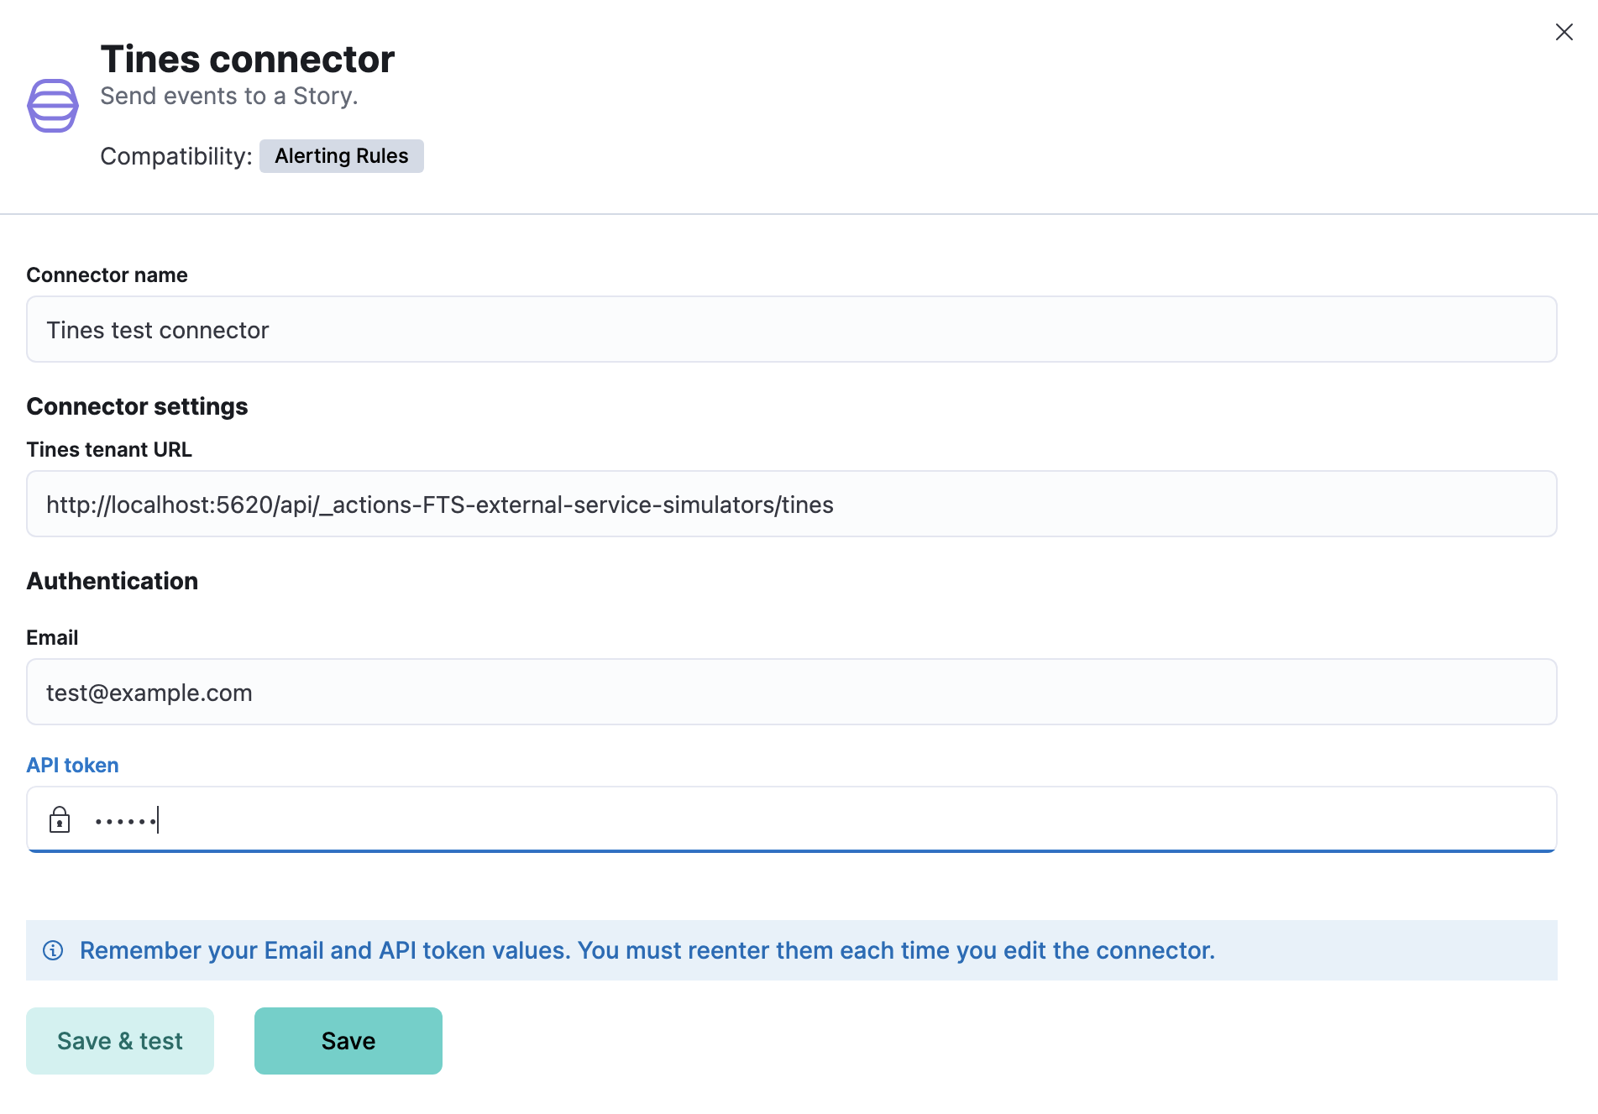Click the Authentication section heading

click(x=113, y=581)
